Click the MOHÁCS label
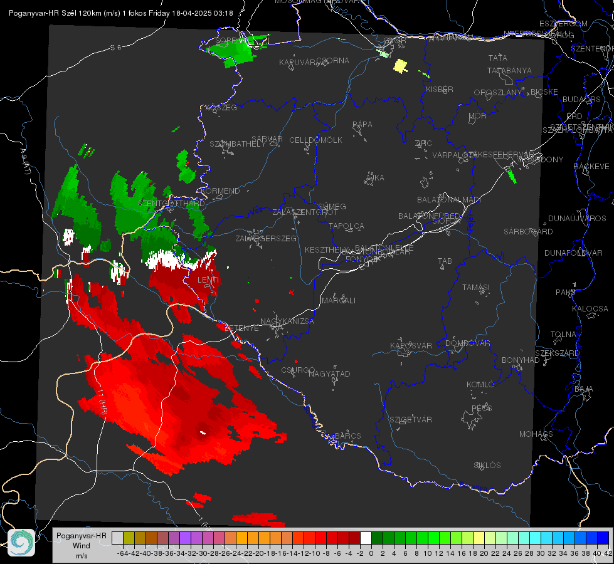 pos(536,434)
